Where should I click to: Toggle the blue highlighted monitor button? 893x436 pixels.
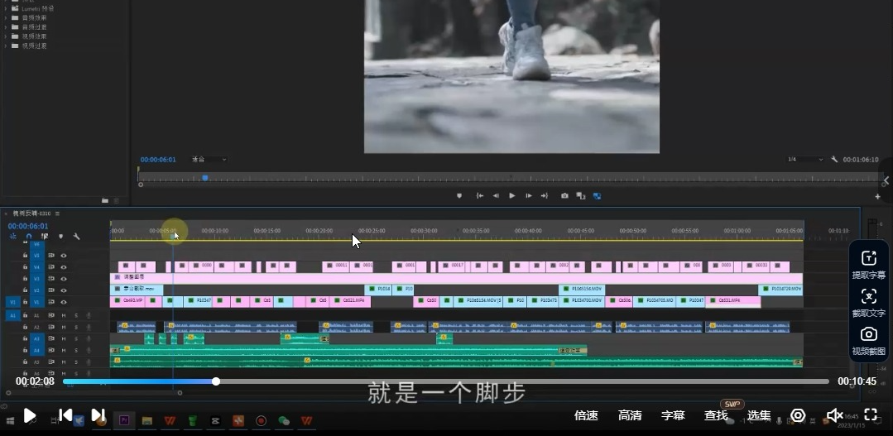597,196
